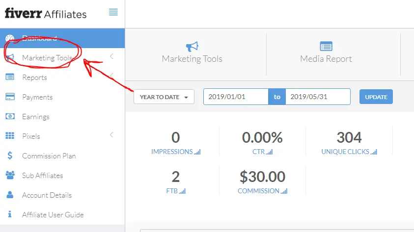Click the Reports list icon in sidebar
The height and width of the screenshot is (232, 414).
coord(10,77)
